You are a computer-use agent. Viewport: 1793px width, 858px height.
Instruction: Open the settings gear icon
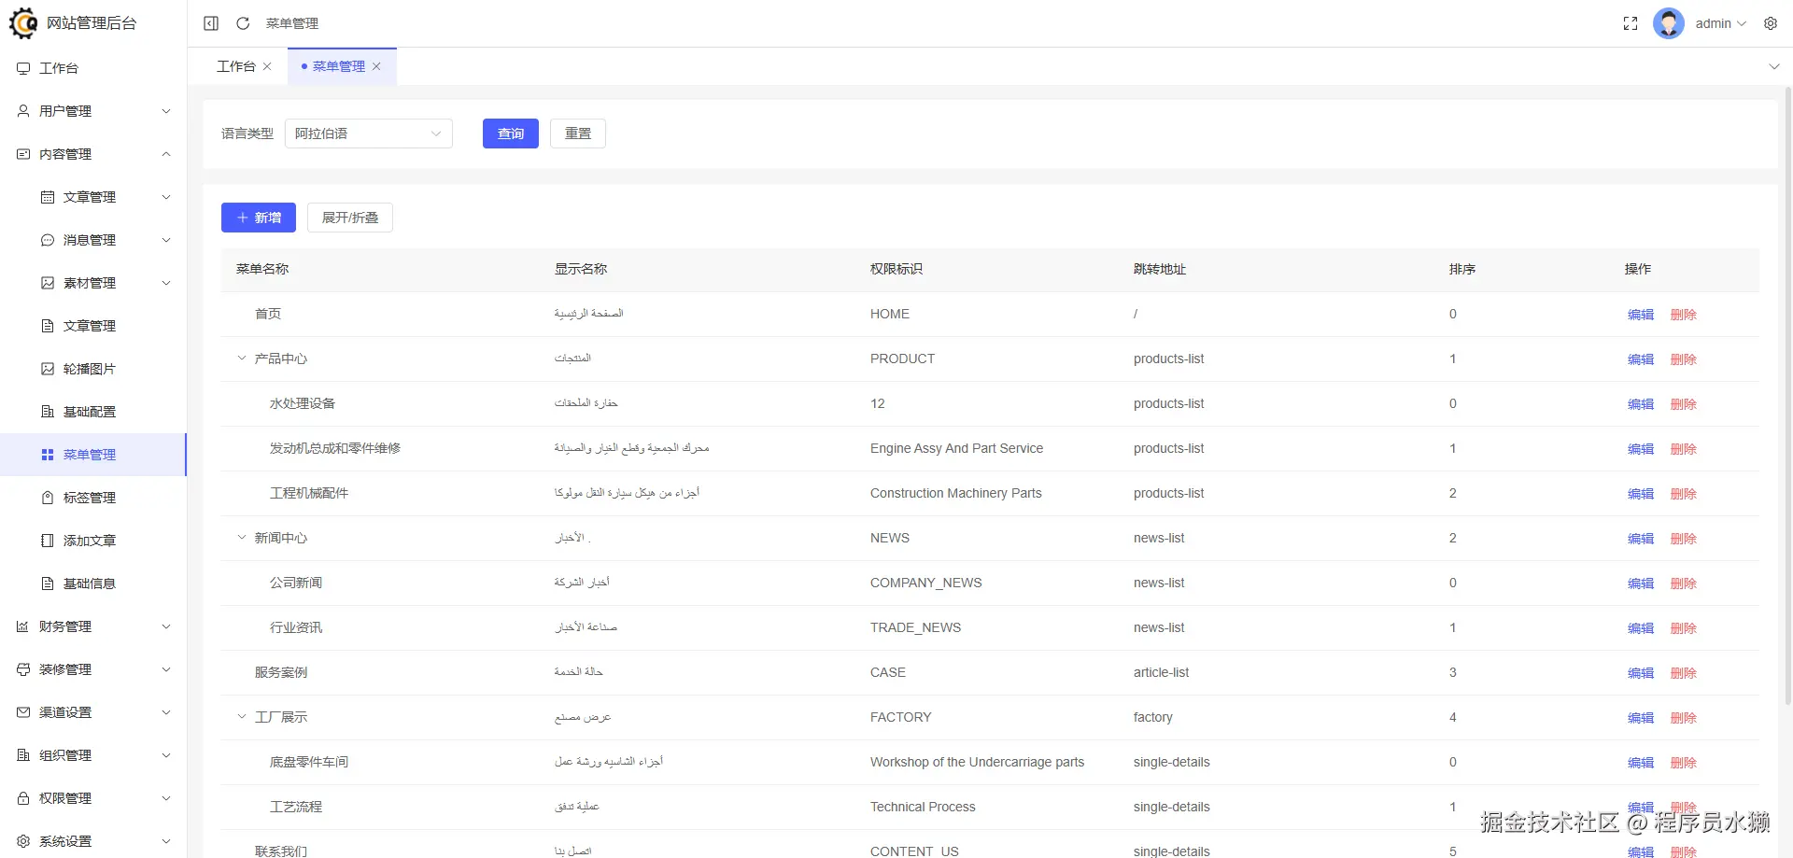(x=1771, y=23)
